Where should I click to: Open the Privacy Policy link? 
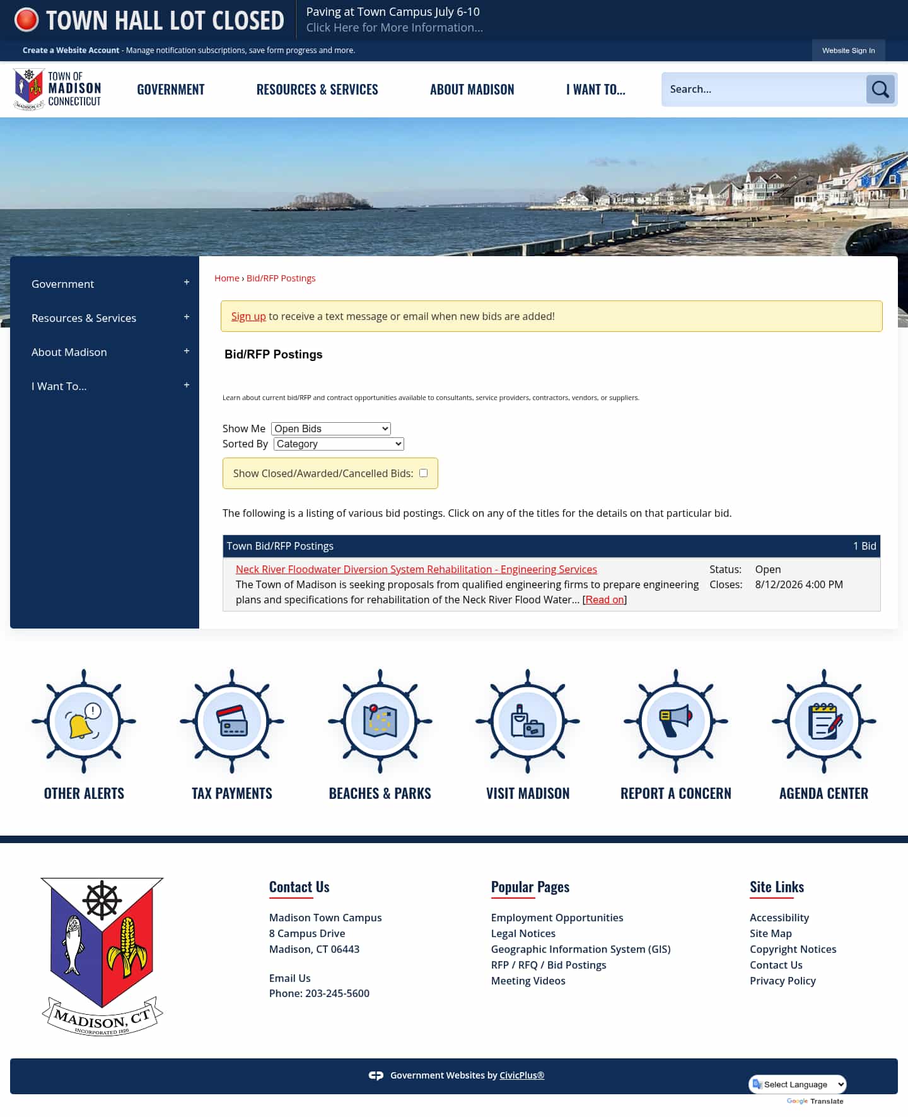(783, 981)
